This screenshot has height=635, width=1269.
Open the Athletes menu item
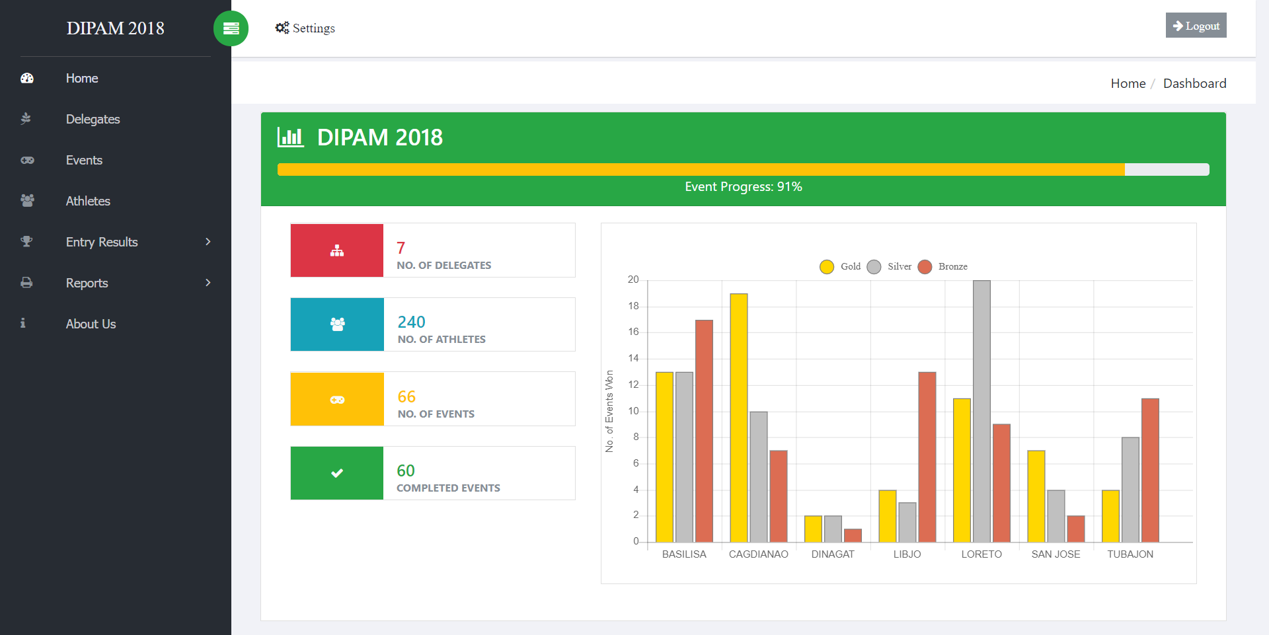[88, 201]
